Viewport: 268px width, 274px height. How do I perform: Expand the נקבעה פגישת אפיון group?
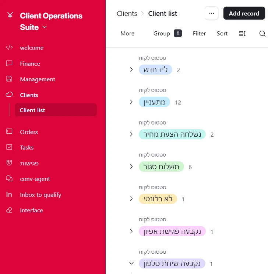click(131, 231)
